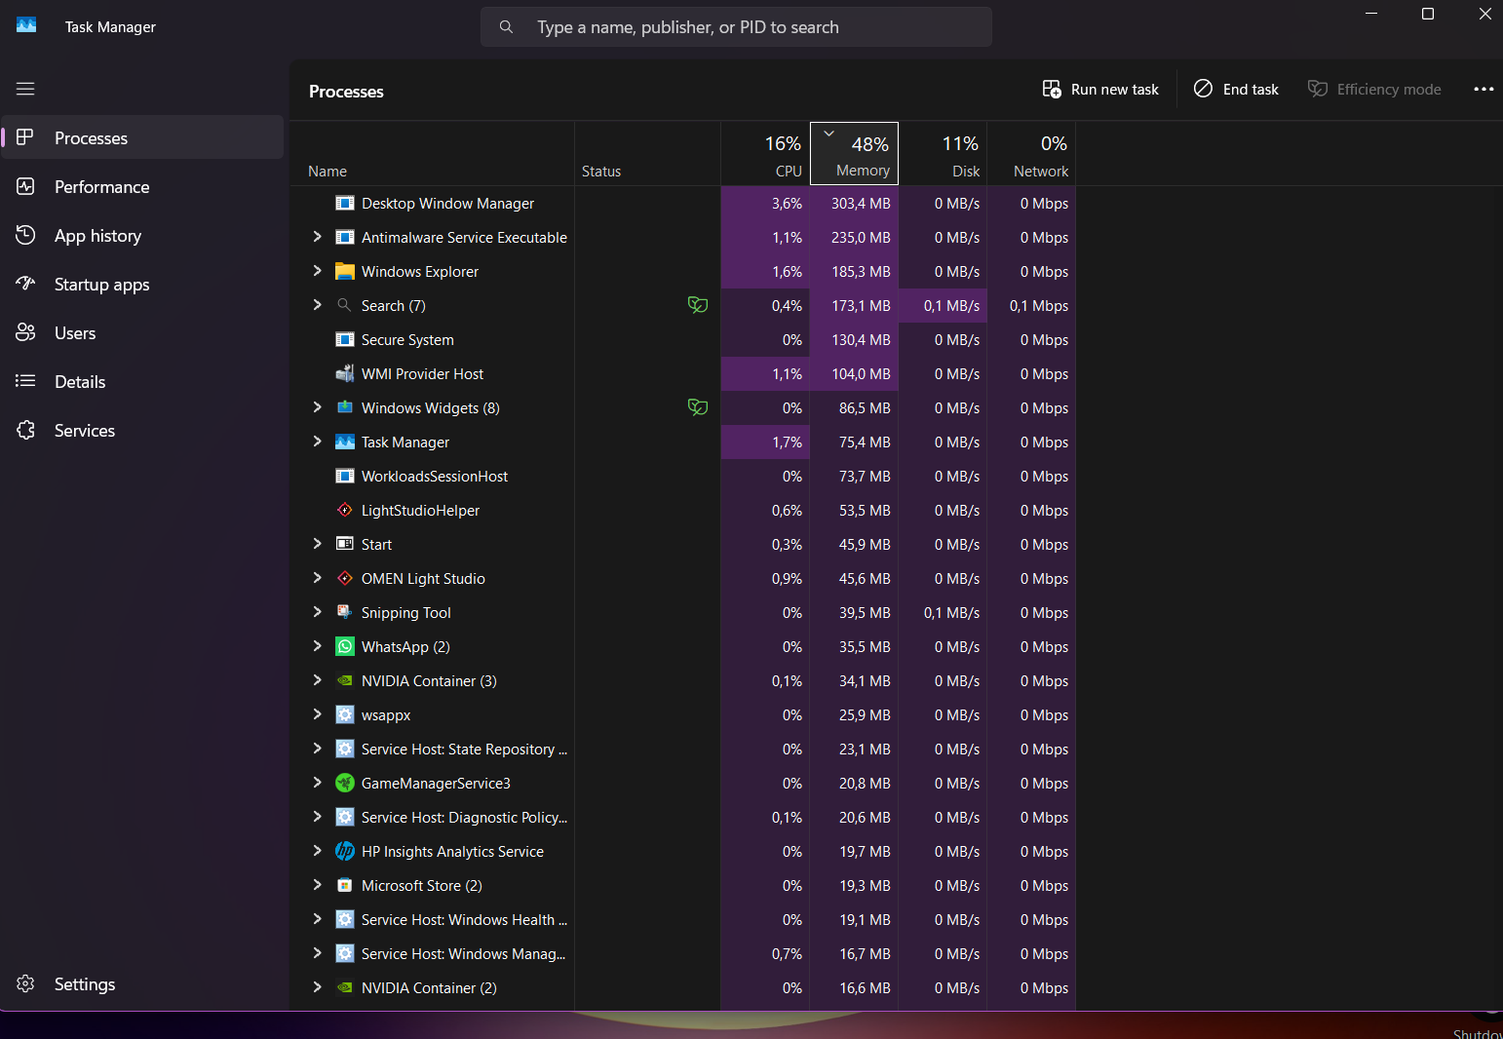The image size is (1503, 1039).
Task: Switch to the Details page
Action: click(x=143, y=381)
